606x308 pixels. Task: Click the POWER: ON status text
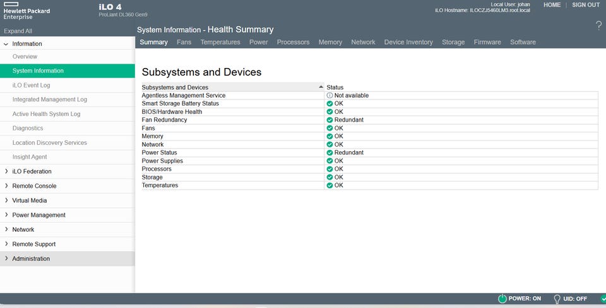(525, 299)
